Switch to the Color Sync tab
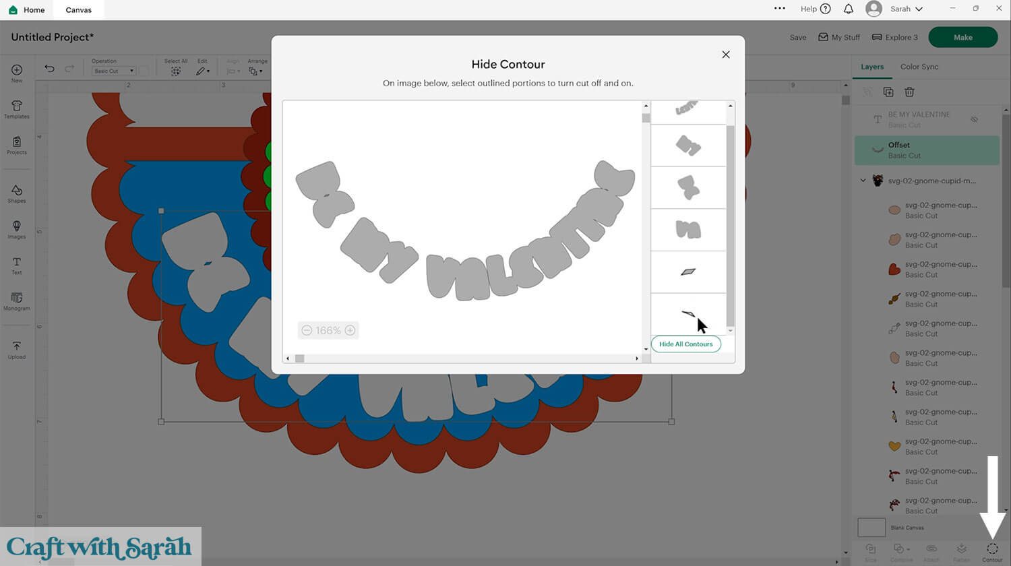Screen dimensions: 1011x566 pyautogui.click(x=919, y=67)
